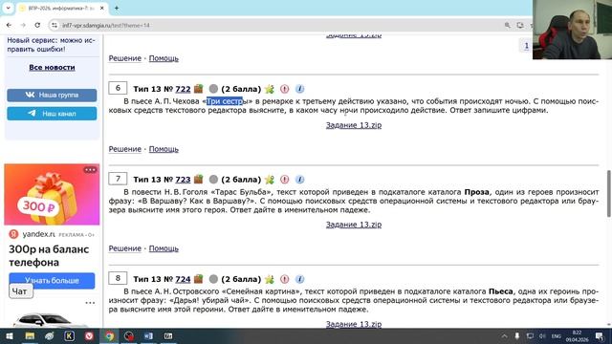Open Помощь for the Тарас Бульба task
Viewport: 612px width, 344px height.
(x=164, y=248)
